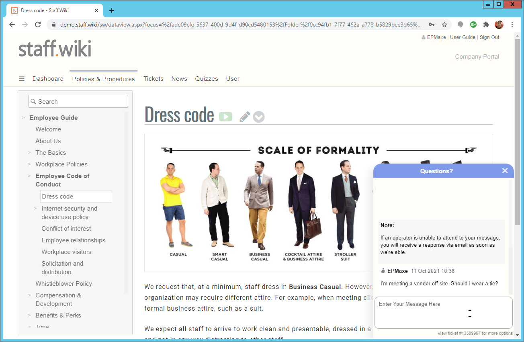Go to the Dashboard menu item
Screen dimensions: 524x342
(x=48, y=79)
